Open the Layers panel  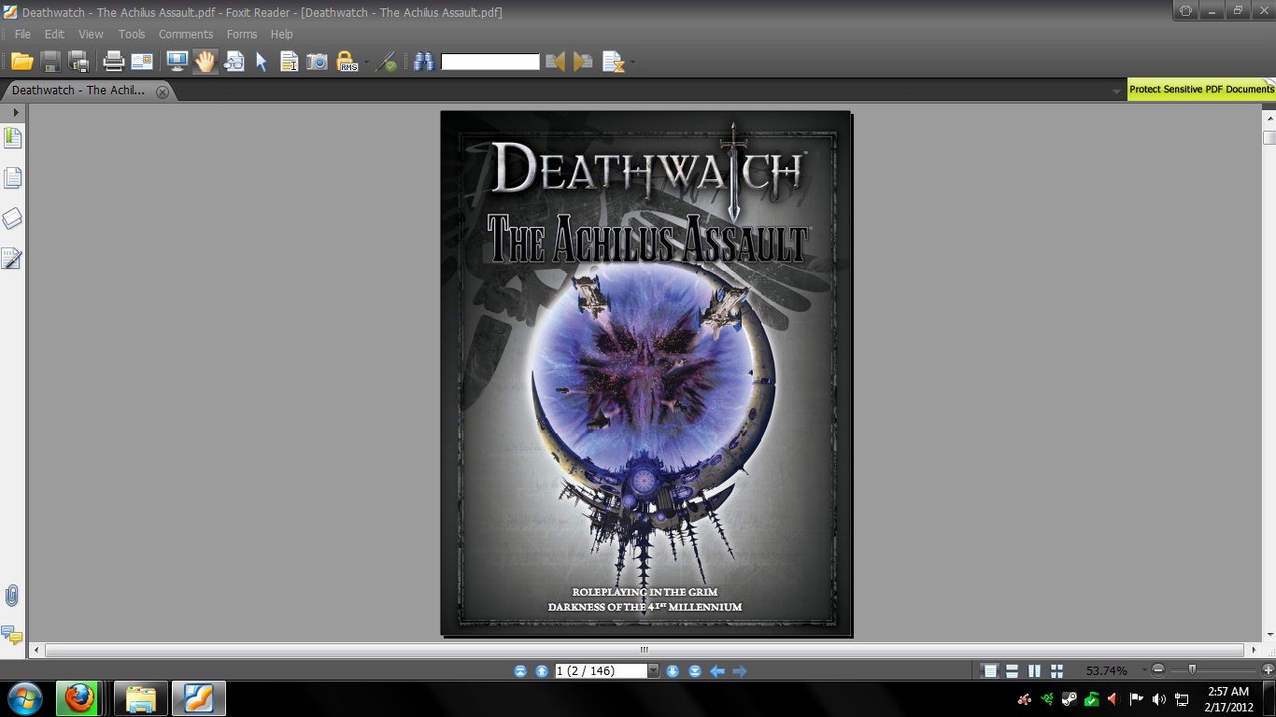pyautogui.click(x=13, y=218)
